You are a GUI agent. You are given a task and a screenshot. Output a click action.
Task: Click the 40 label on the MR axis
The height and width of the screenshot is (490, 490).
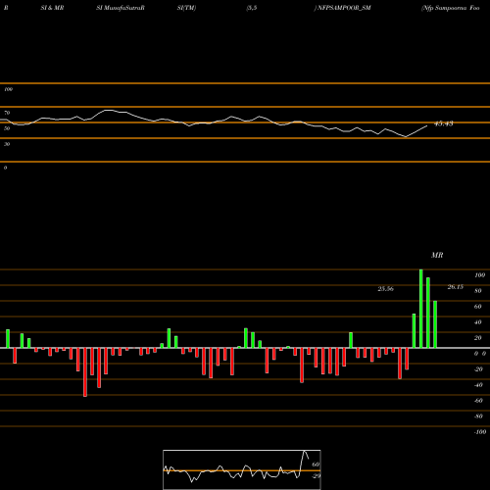pyautogui.click(x=478, y=322)
